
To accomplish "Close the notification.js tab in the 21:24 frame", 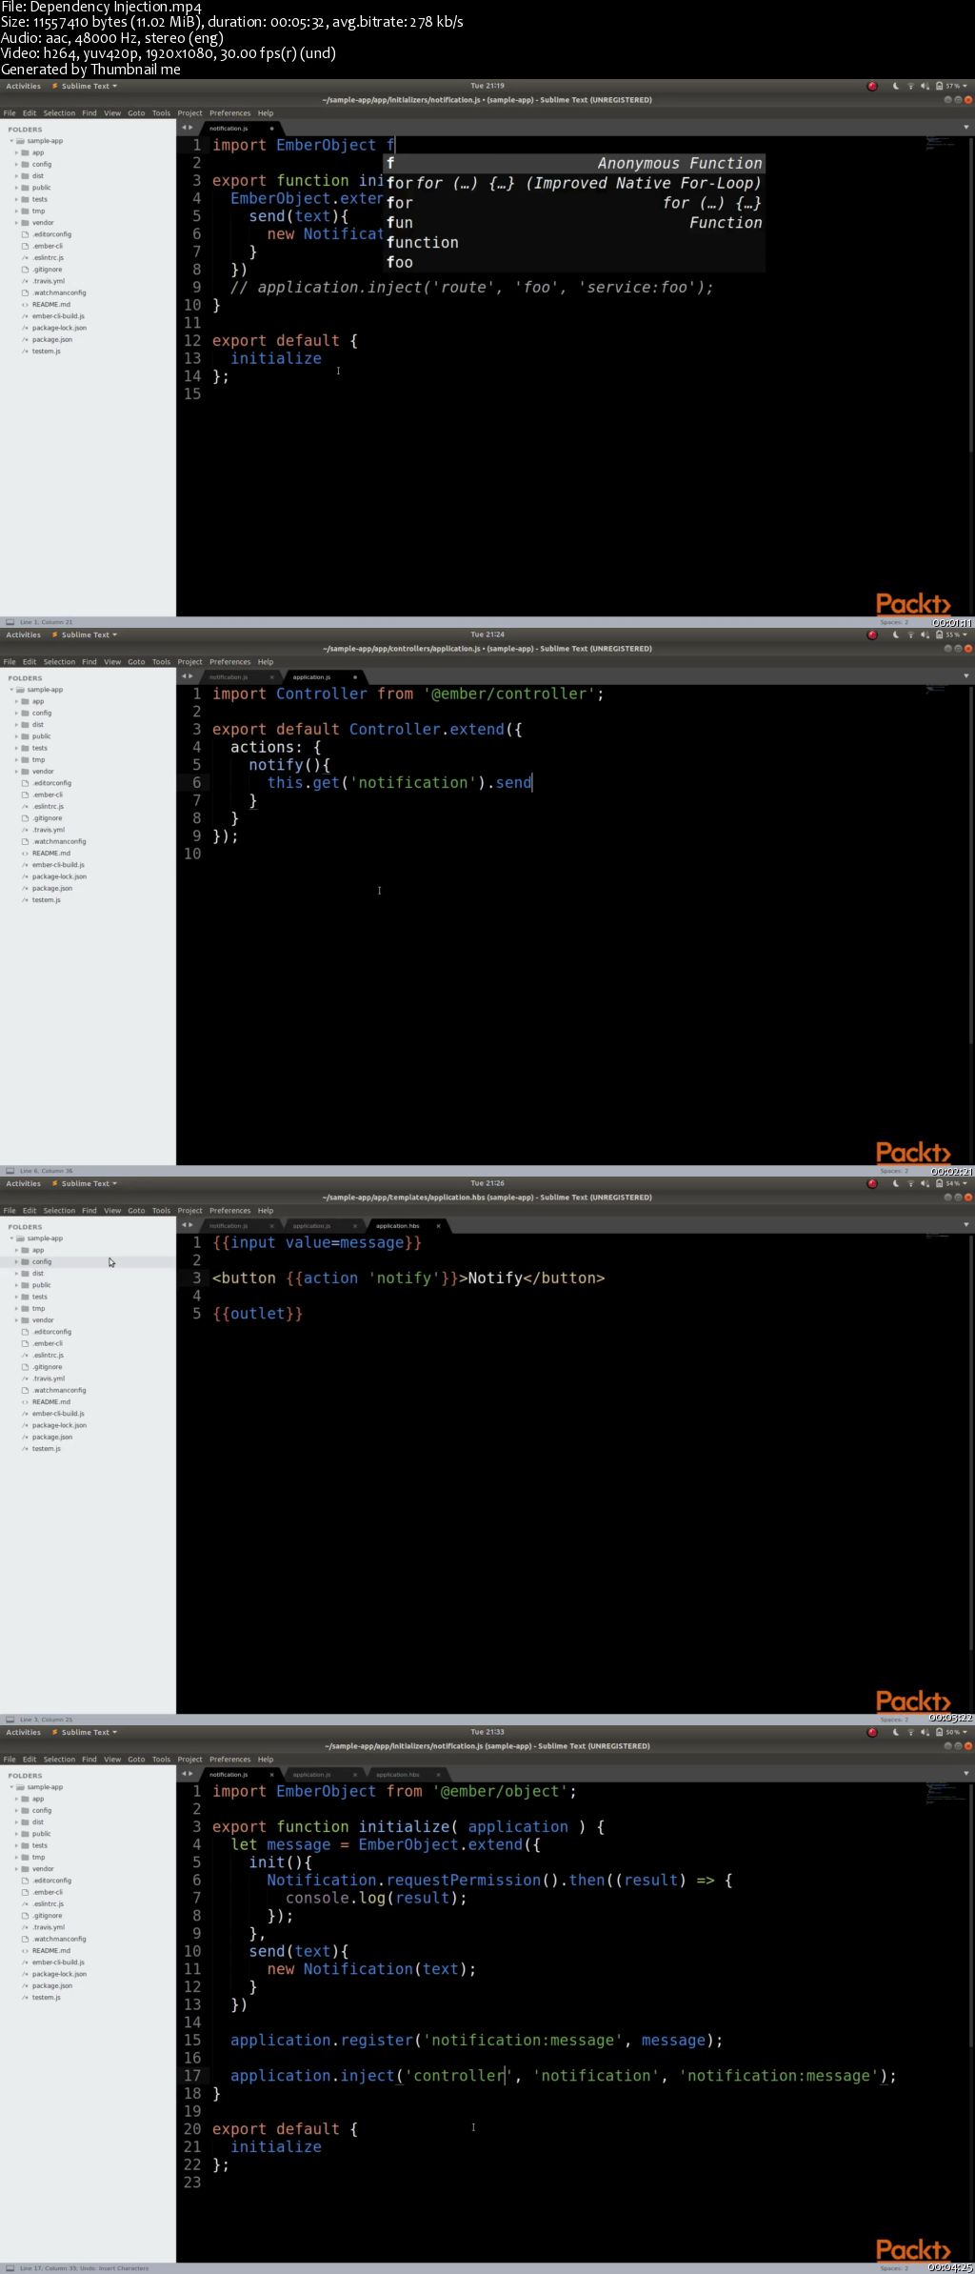I will 271,677.
